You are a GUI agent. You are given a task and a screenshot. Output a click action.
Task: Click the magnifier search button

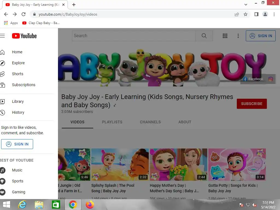204,36
